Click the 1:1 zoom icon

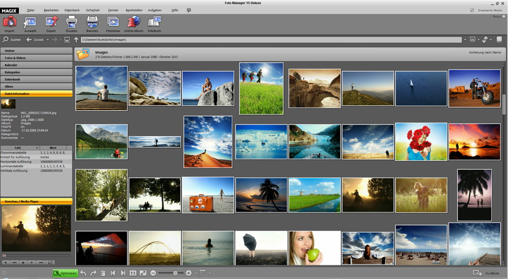coord(133,273)
